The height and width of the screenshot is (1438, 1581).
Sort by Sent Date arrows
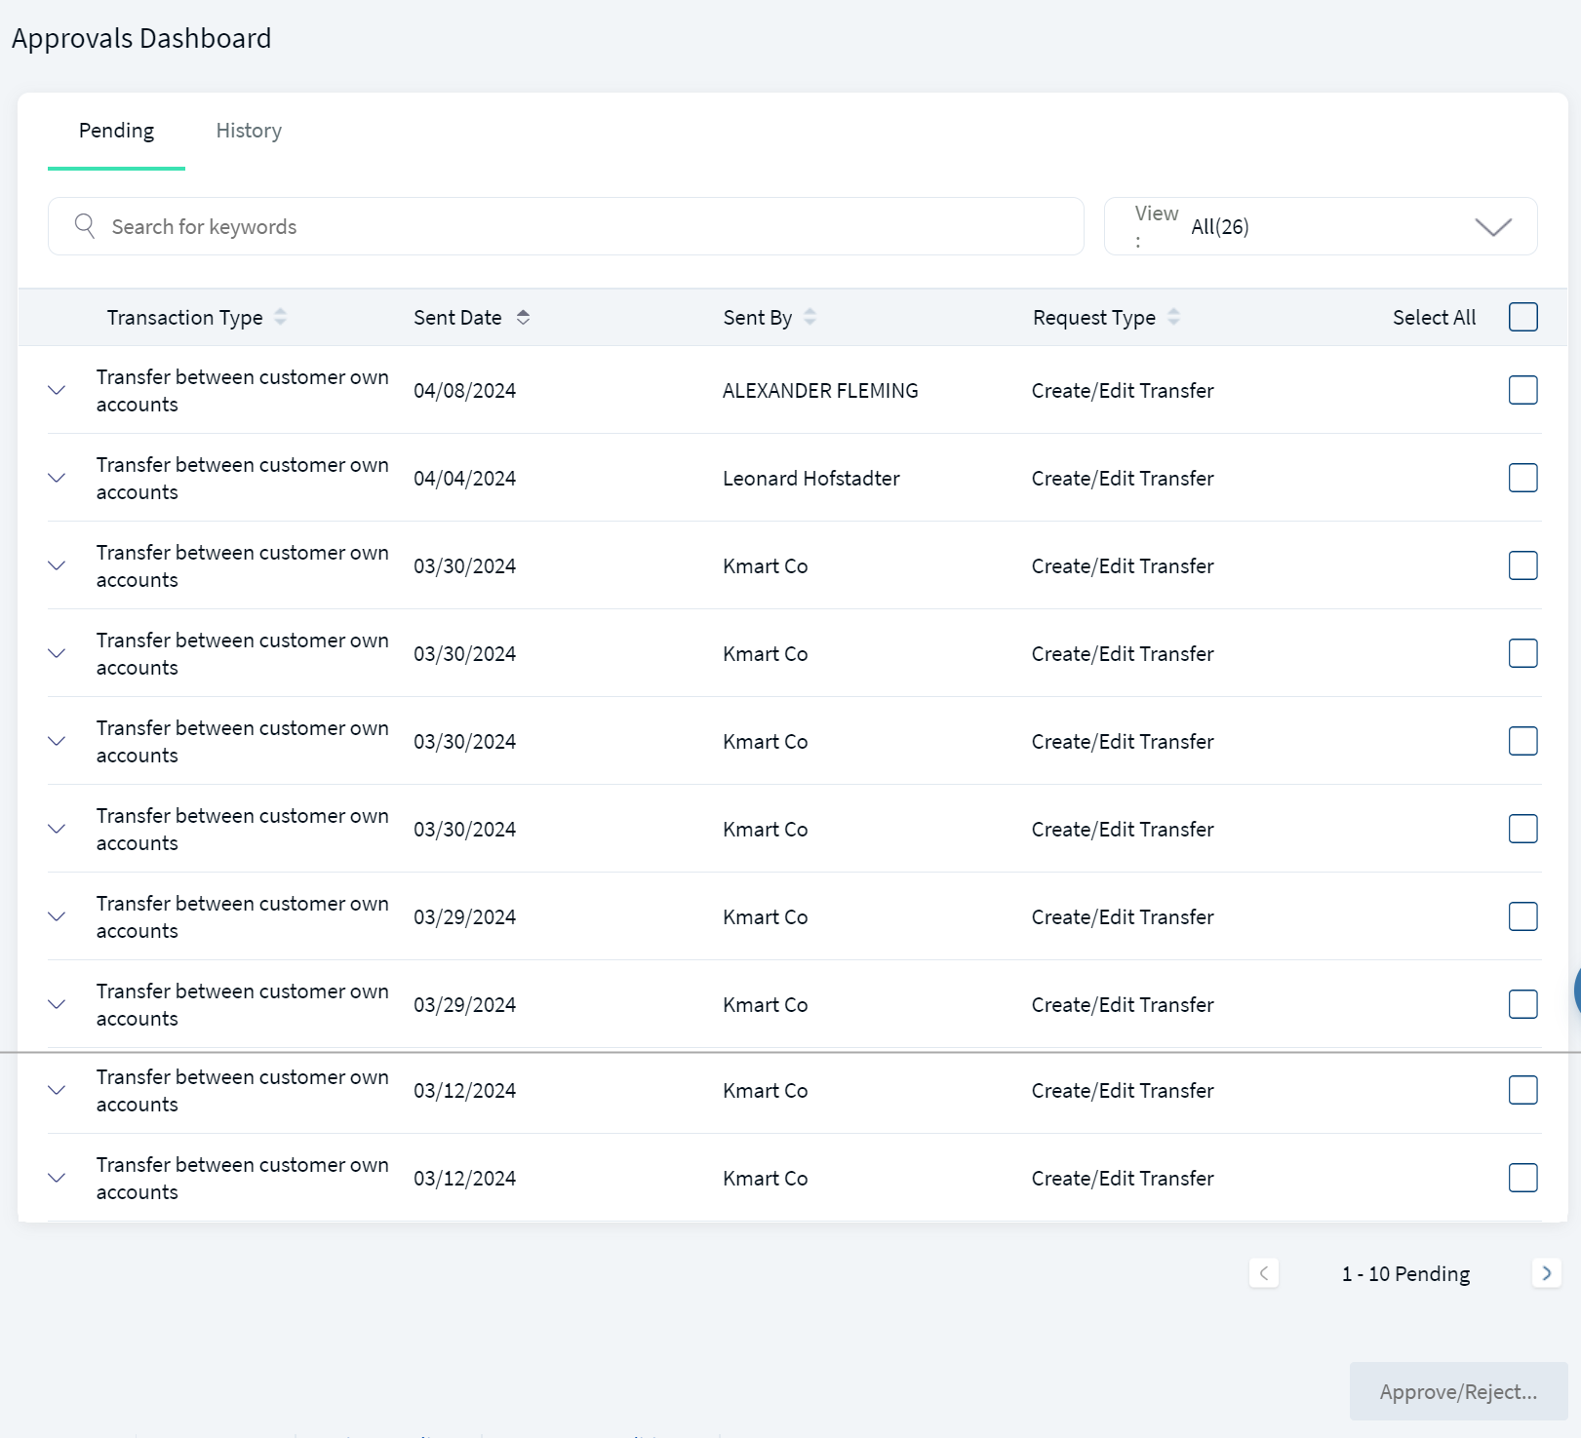tap(524, 317)
